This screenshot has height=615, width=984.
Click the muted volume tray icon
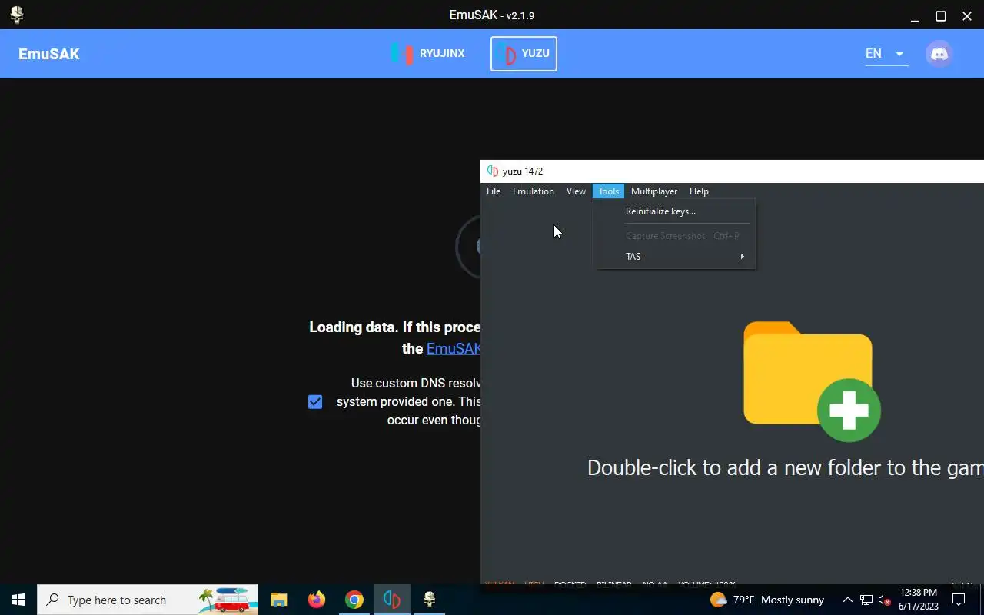click(x=885, y=600)
